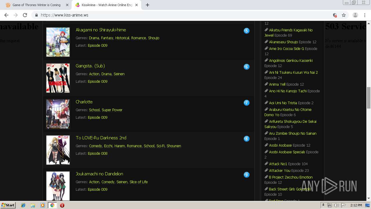This screenshot has width=371, height=209.
Task: Show hidden tray icons arrow
Action: (x=323, y=205)
